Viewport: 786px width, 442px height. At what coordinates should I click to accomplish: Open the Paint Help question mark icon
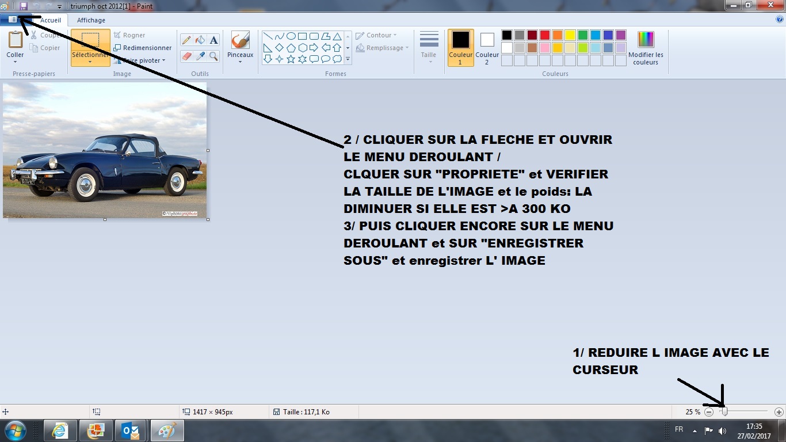[x=780, y=19]
